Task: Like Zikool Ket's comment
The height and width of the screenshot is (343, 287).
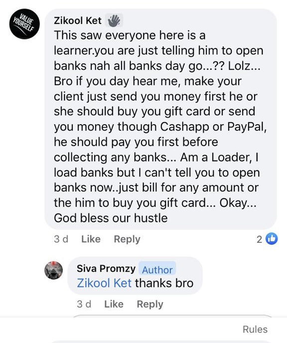Action: (91, 239)
